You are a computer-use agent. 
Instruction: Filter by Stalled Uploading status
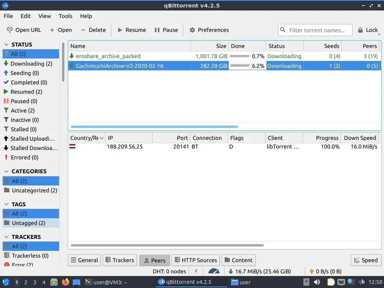(31, 139)
